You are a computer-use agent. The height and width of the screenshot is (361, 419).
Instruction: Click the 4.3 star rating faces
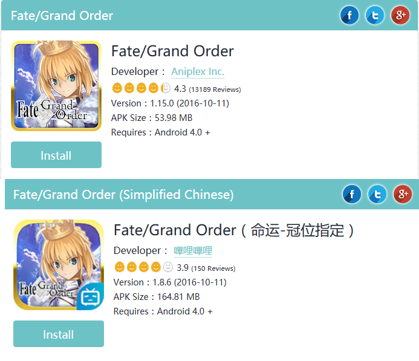pyautogui.click(x=141, y=88)
